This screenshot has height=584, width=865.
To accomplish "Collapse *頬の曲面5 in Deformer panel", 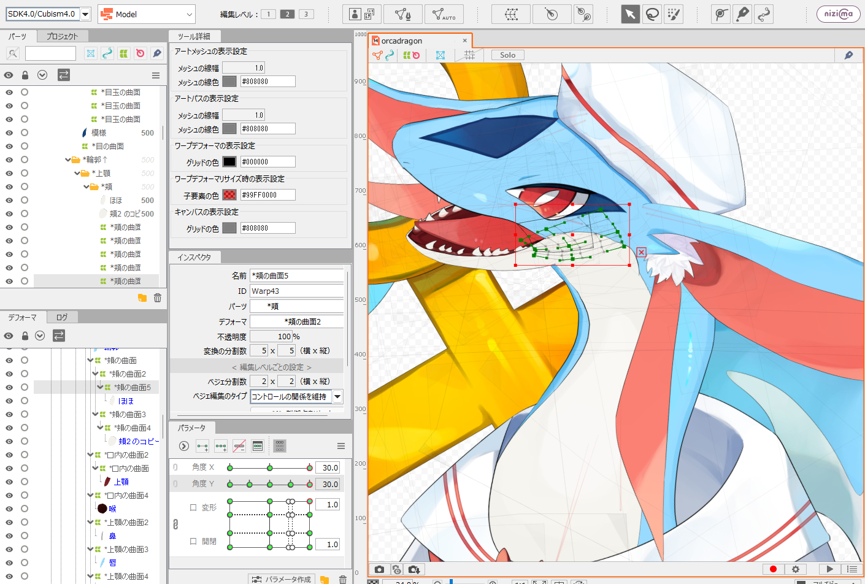I will pos(100,387).
